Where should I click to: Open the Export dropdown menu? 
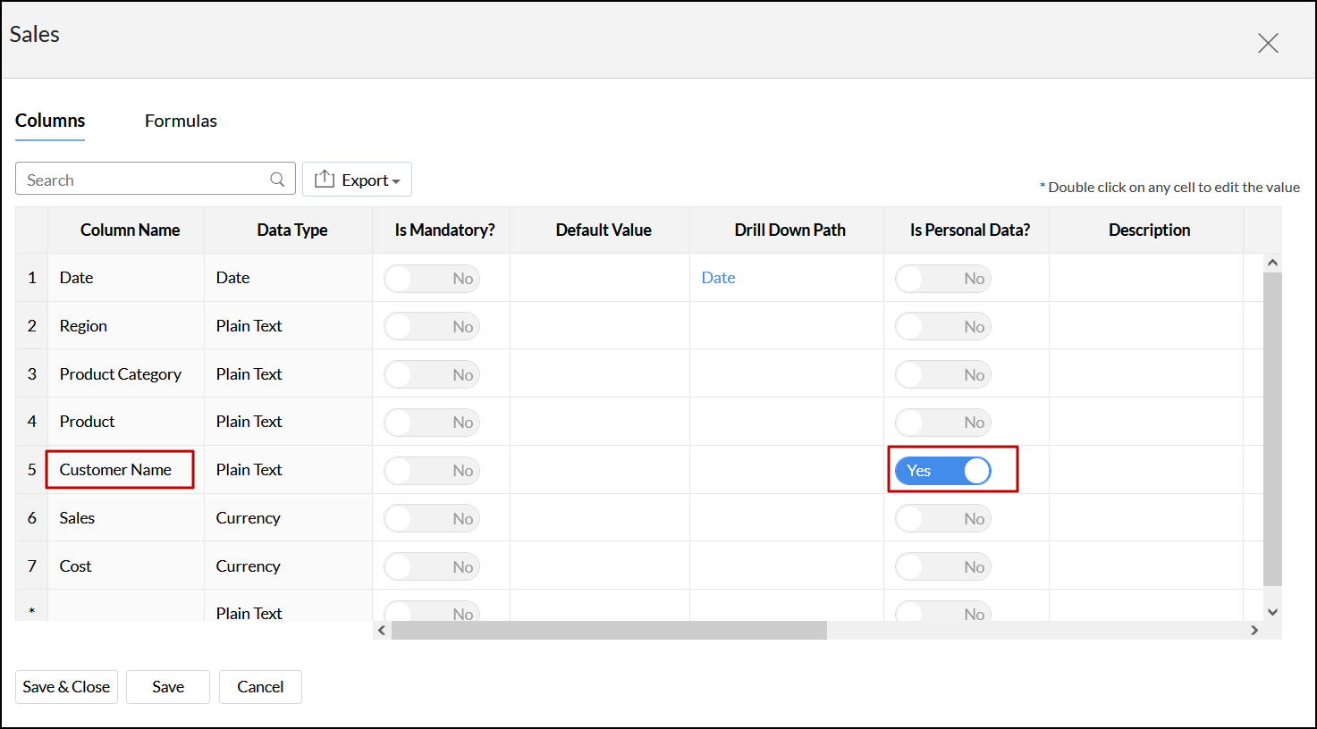tap(357, 180)
